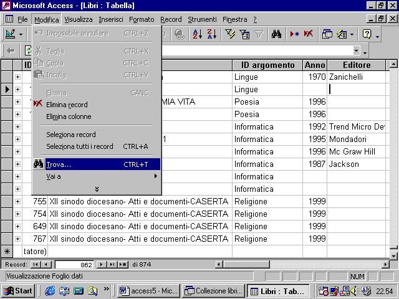Open the database window toolbar icon
The width and height of the screenshot is (399, 299).
tap(327, 34)
